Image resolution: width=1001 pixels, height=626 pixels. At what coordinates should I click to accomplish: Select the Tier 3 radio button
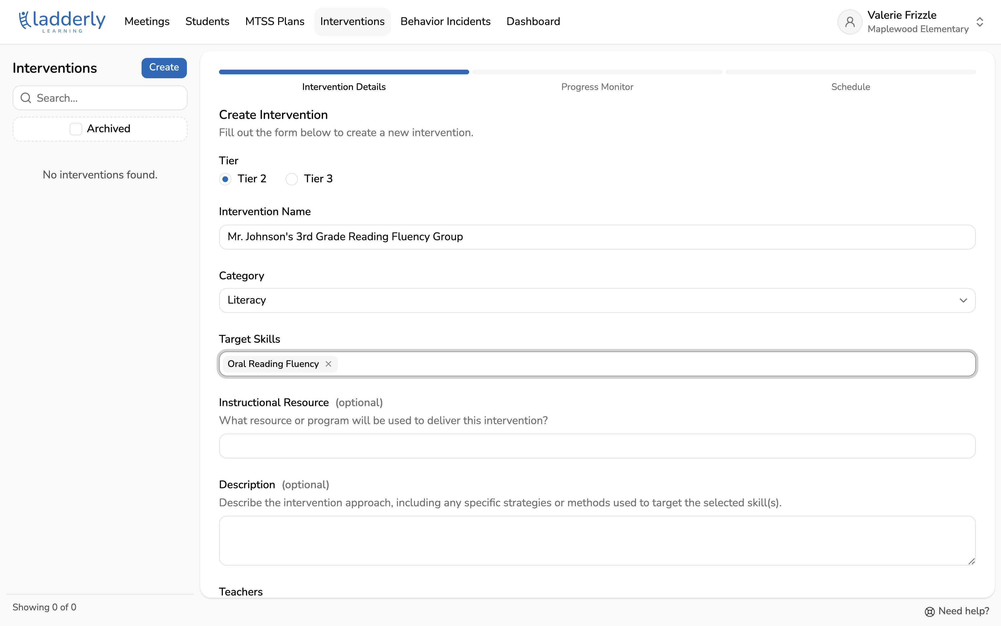pos(292,179)
